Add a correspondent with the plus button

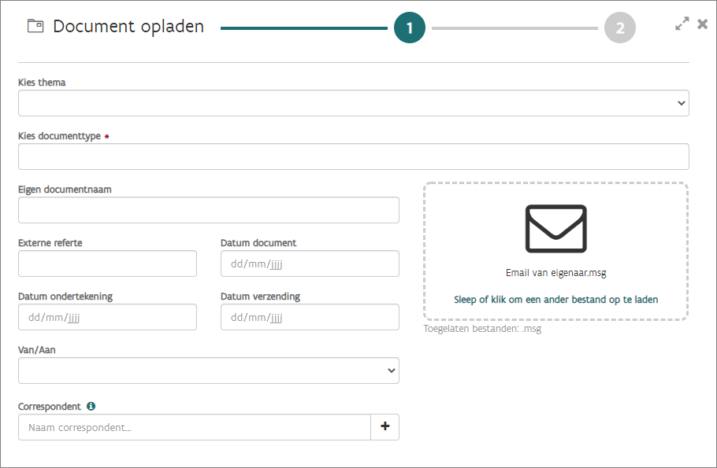click(385, 427)
